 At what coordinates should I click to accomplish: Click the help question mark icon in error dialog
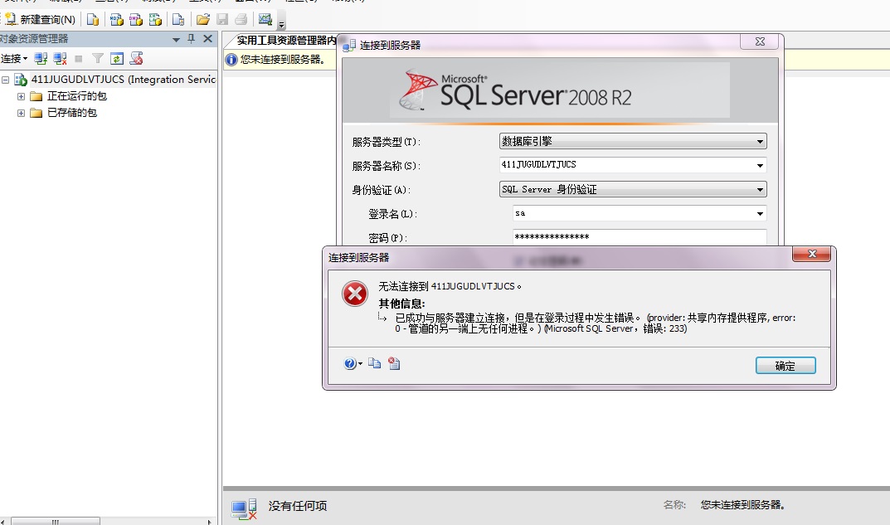tap(350, 363)
